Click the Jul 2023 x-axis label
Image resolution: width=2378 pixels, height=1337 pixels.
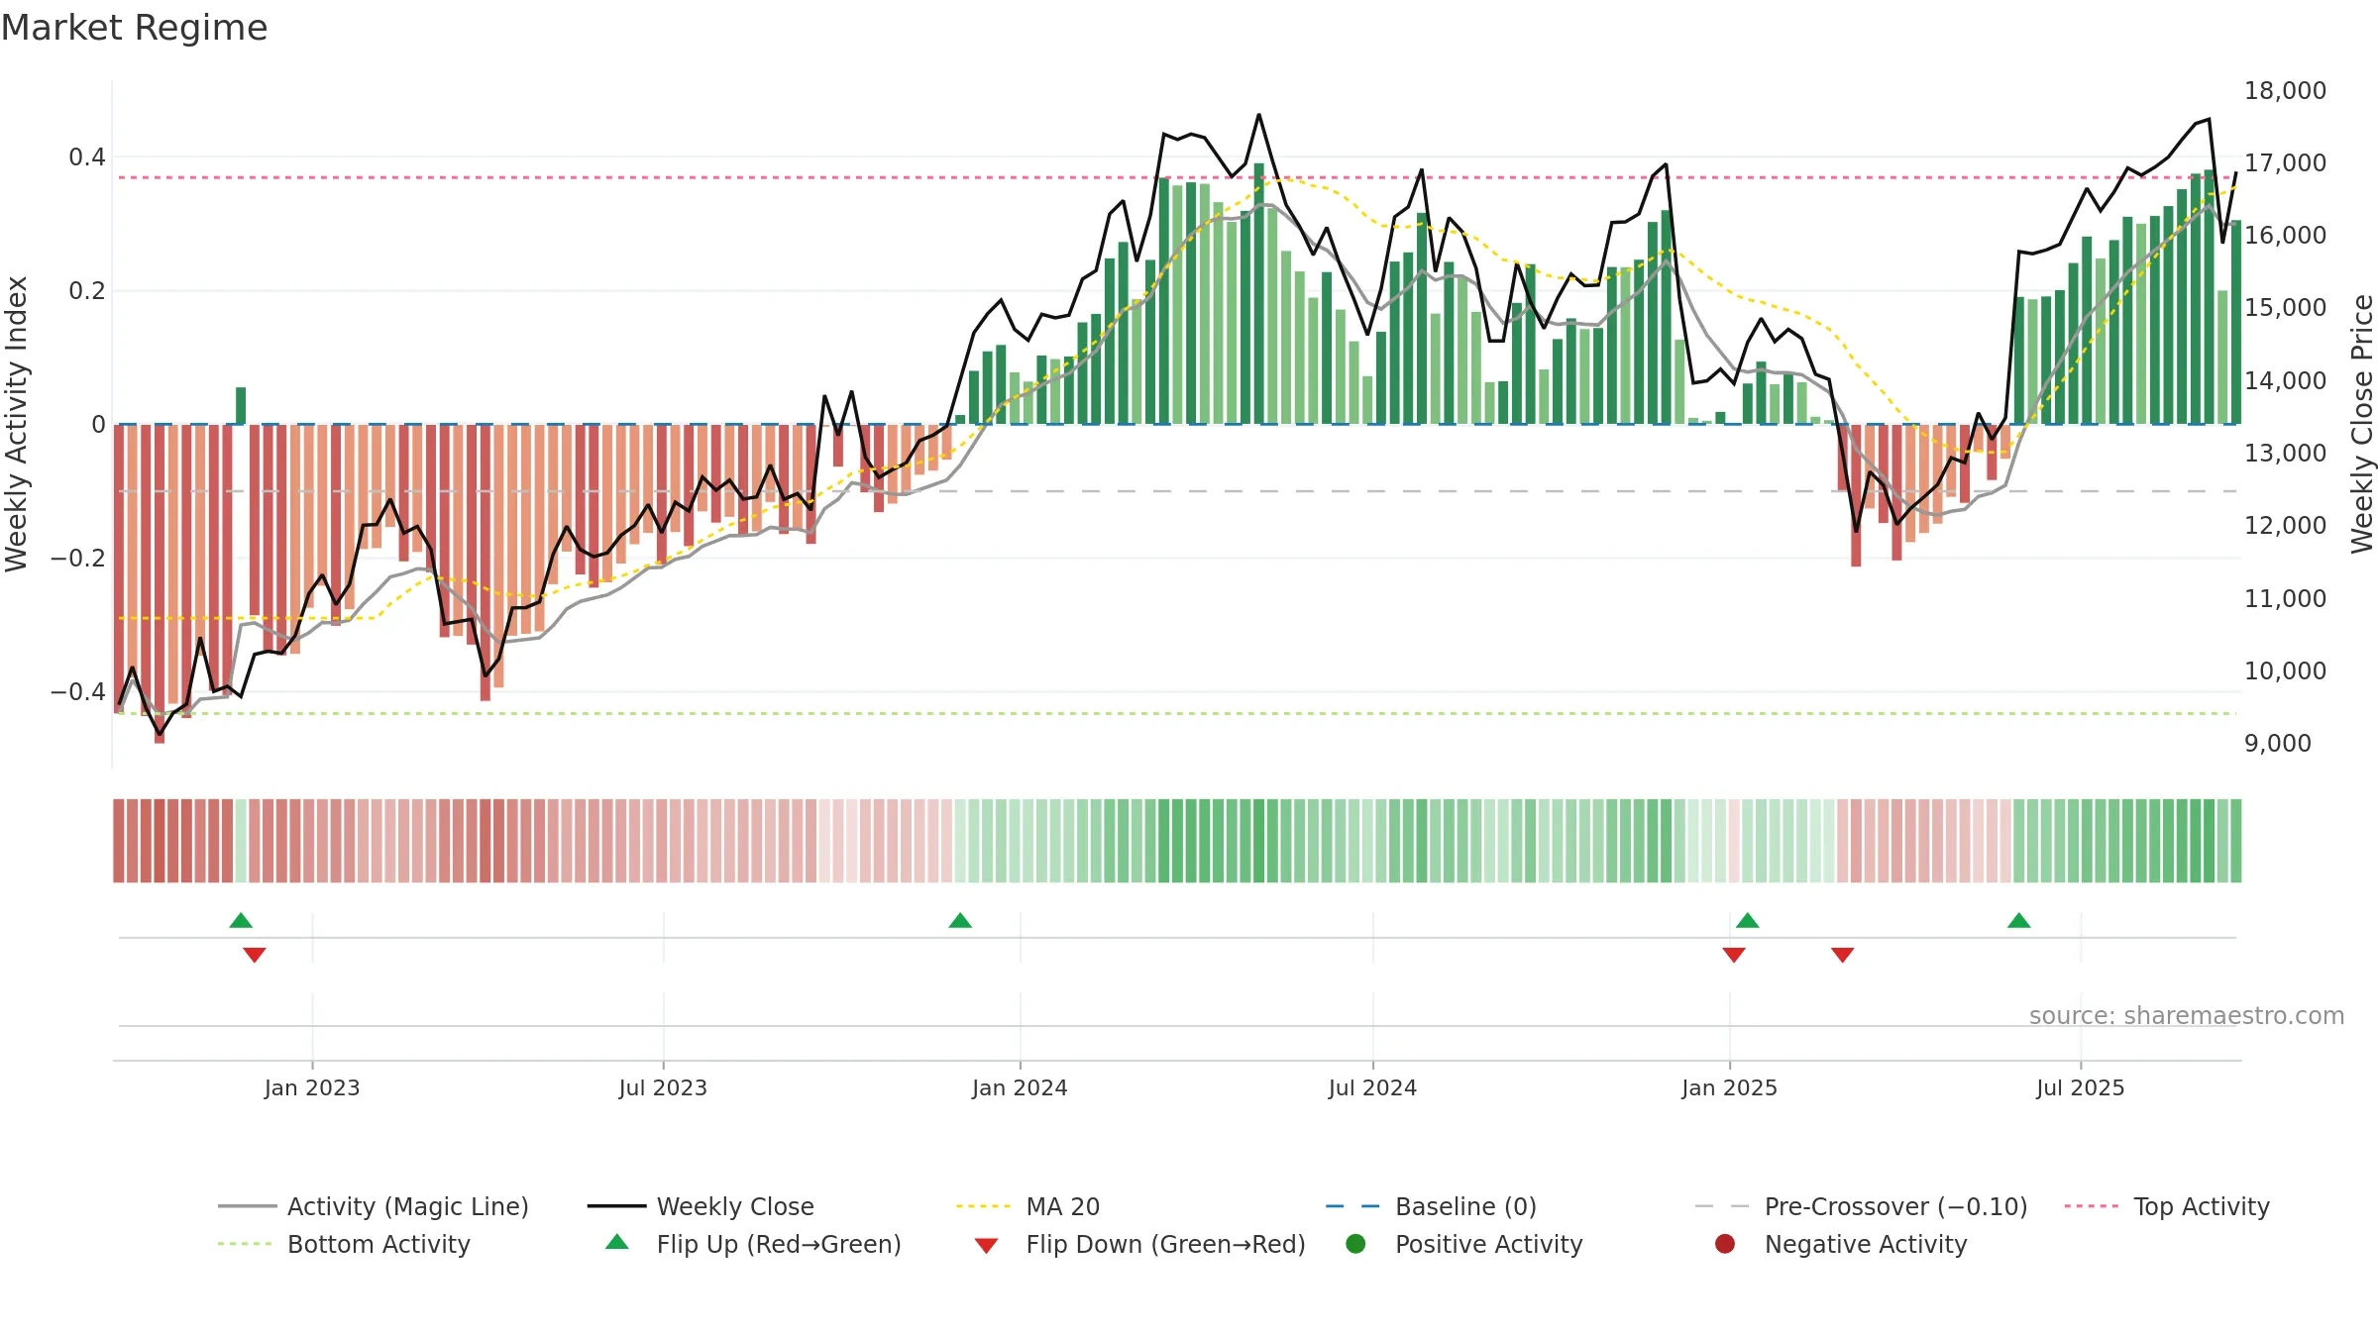663,1088
